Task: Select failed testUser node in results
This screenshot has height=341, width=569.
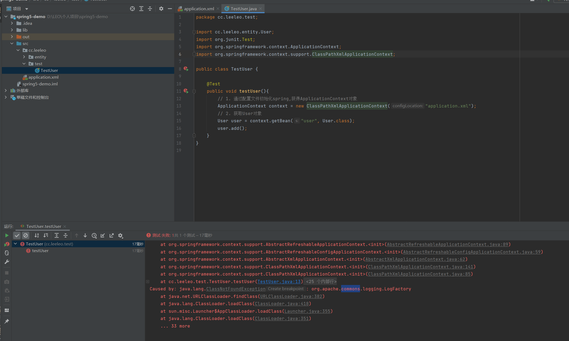Action: click(40, 250)
